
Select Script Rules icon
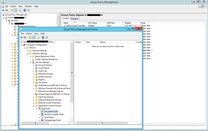coord(42,117)
